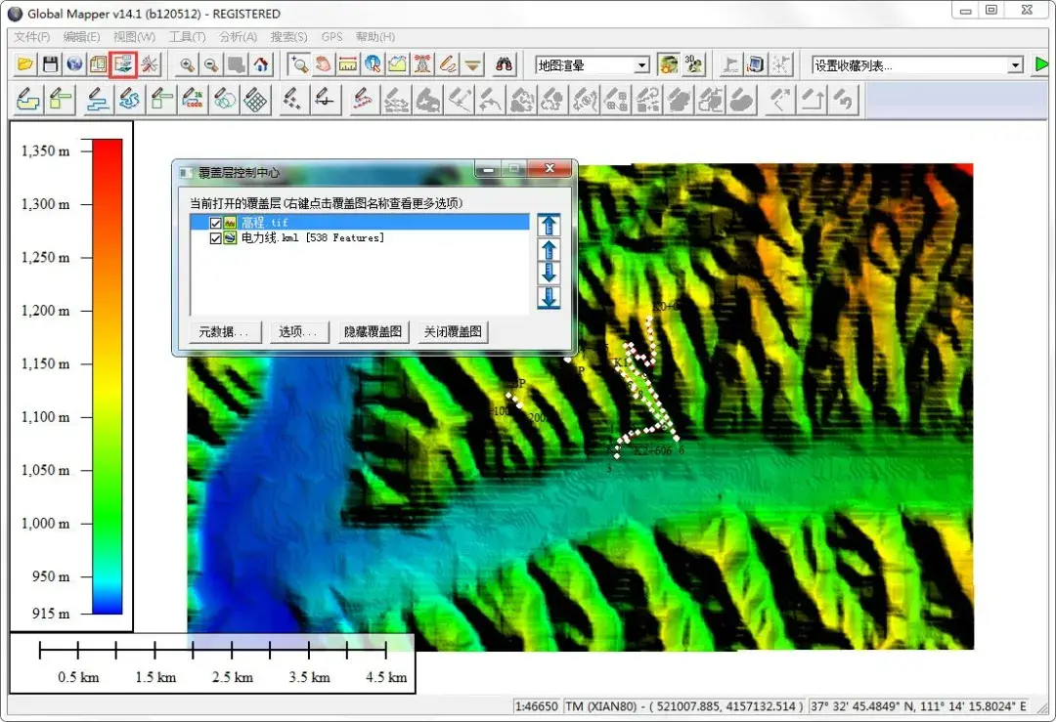Open the 分析(A) menu

(239, 37)
